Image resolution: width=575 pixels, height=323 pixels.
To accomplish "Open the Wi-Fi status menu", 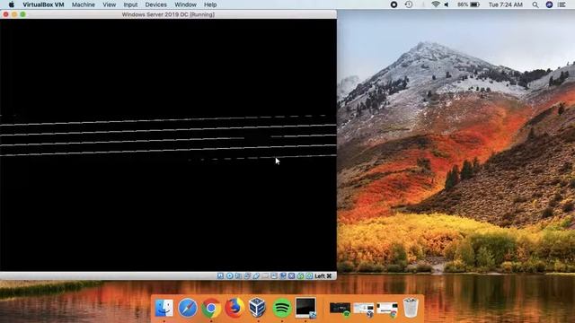I will (x=435, y=4).
